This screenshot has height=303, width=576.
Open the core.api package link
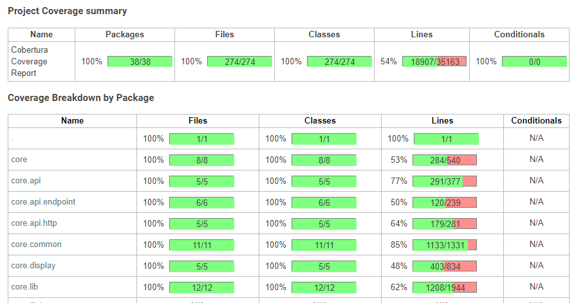[26, 181]
